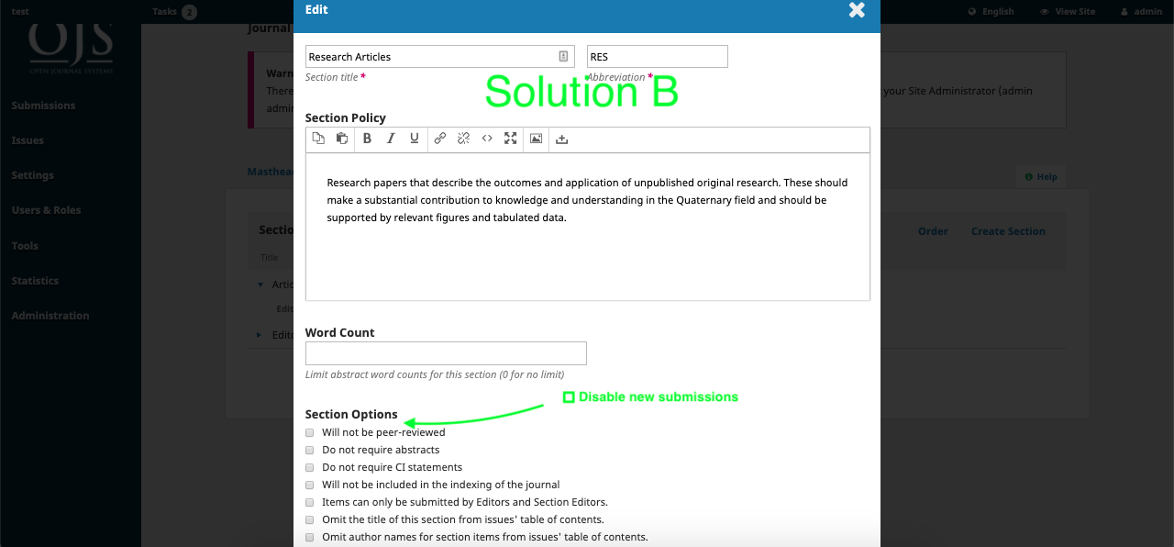Open Settings in the sidebar
The height and width of the screenshot is (547, 1174).
[x=32, y=175]
